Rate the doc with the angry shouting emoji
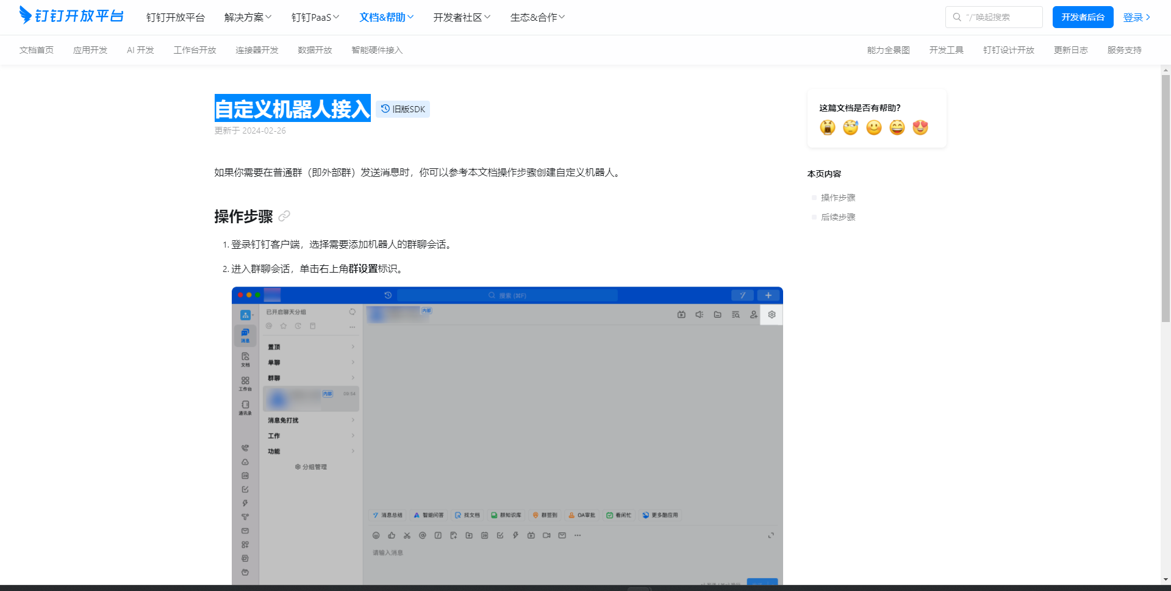Image resolution: width=1171 pixels, height=591 pixels. 828,127
